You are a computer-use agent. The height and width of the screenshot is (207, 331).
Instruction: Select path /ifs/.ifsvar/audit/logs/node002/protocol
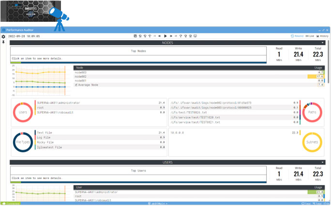point(235,103)
